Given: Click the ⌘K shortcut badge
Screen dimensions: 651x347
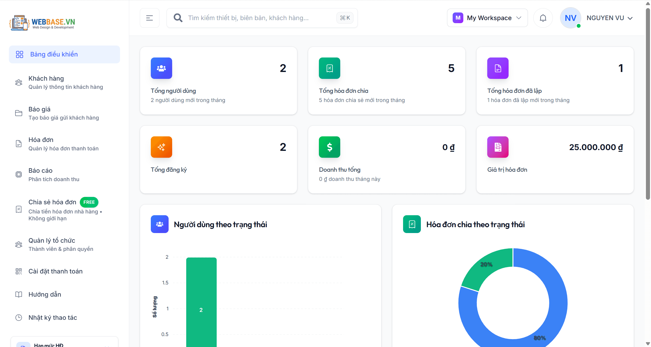Looking at the screenshot, I should click(345, 18).
